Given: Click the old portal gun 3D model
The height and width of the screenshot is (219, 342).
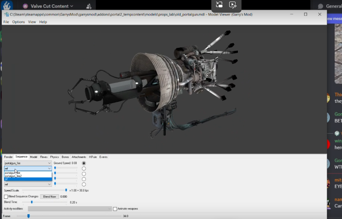Looking at the screenshot, I should click(153, 84).
